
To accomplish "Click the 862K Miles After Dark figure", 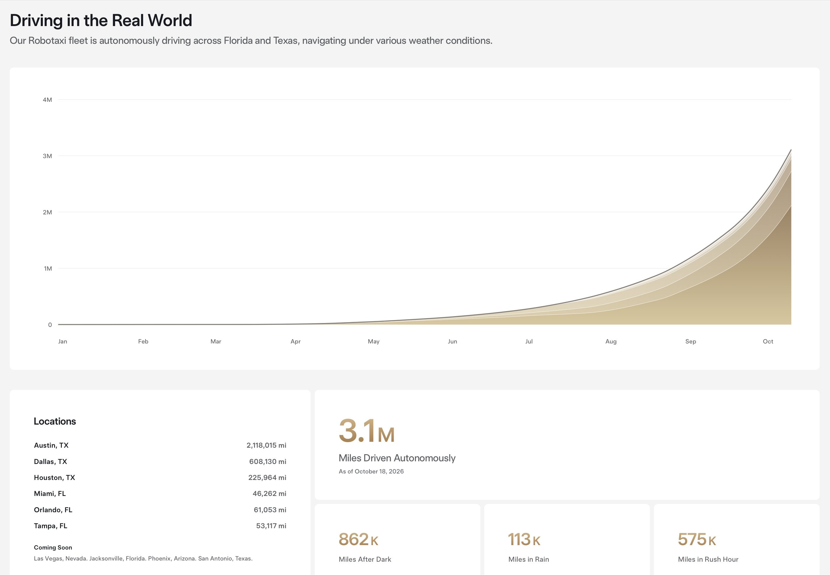I will tap(359, 539).
